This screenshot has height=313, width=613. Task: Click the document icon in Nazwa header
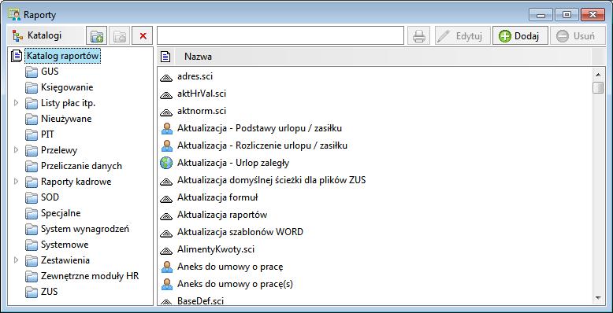(x=165, y=57)
